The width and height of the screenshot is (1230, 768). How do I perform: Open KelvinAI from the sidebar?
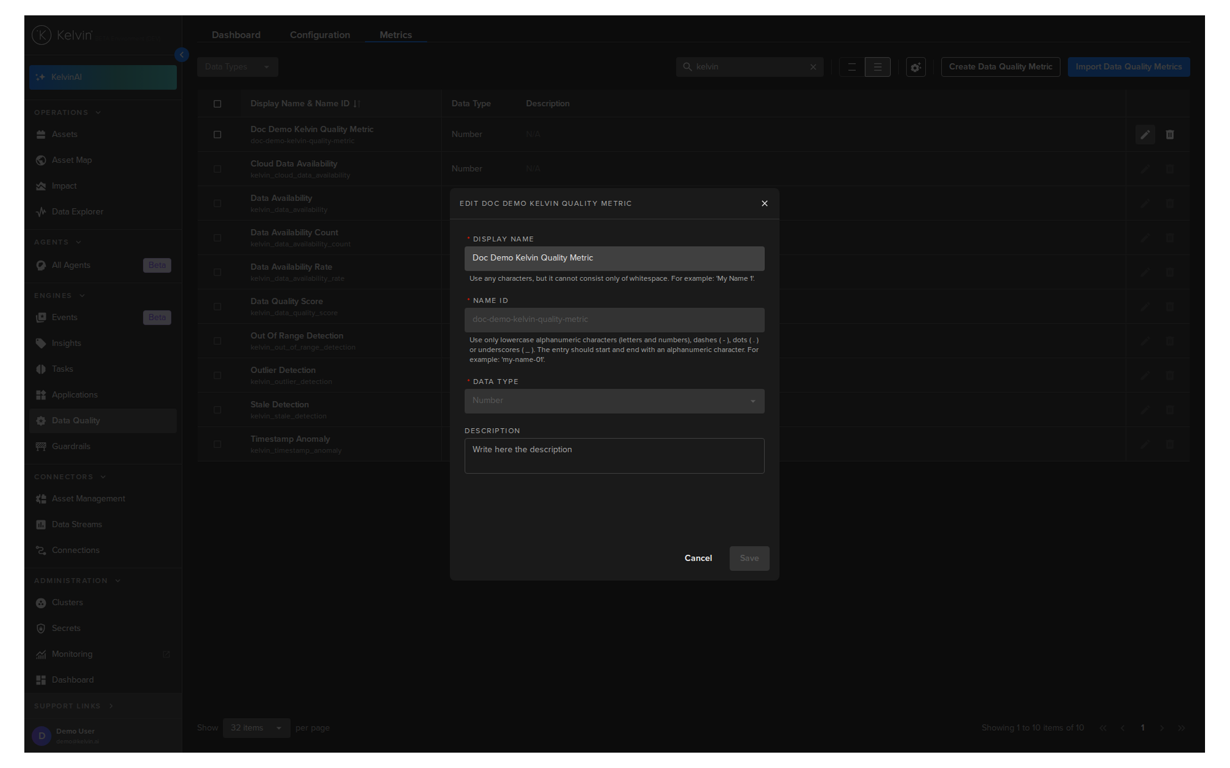coord(103,77)
